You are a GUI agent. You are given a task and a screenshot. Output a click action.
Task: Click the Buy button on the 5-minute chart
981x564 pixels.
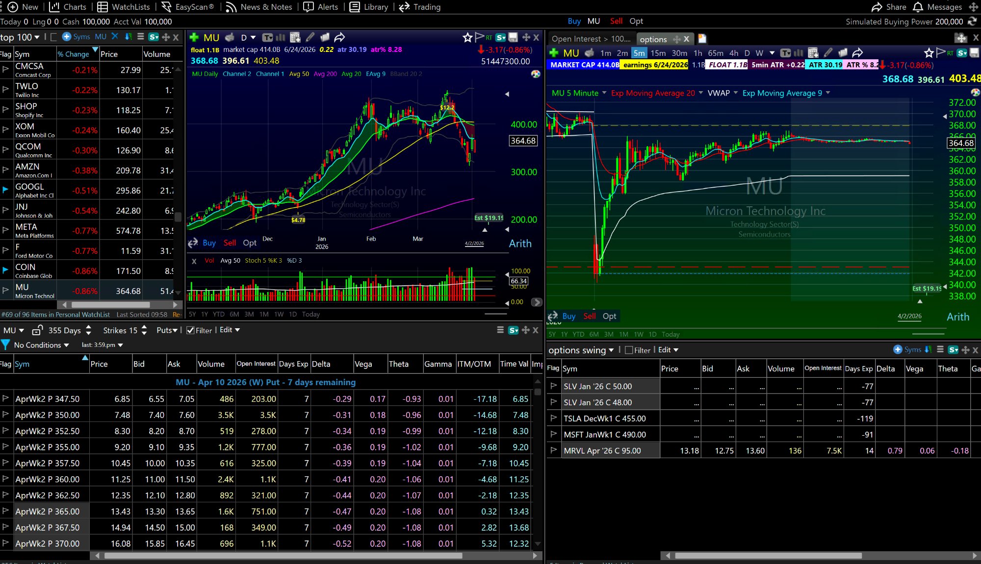[x=568, y=316]
